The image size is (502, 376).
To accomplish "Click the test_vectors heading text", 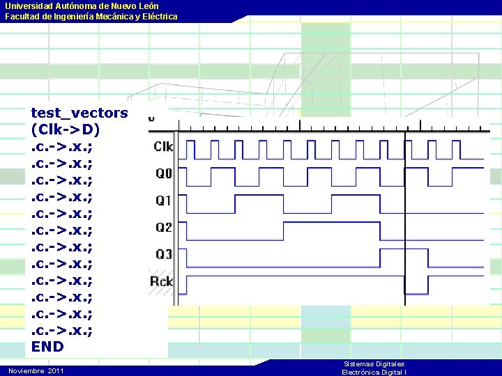I will point(79,113).
